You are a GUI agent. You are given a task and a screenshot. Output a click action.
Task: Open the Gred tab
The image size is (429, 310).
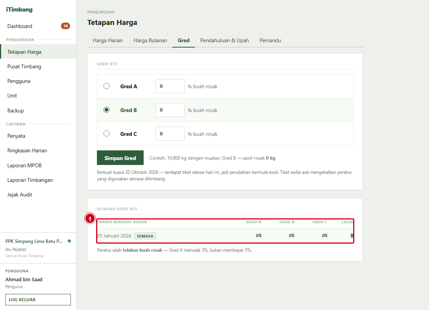tap(183, 40)
